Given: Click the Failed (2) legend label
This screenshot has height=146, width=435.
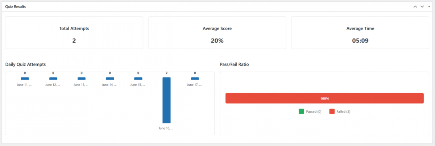Looking at the screenshot, I should tap(343, 112).
